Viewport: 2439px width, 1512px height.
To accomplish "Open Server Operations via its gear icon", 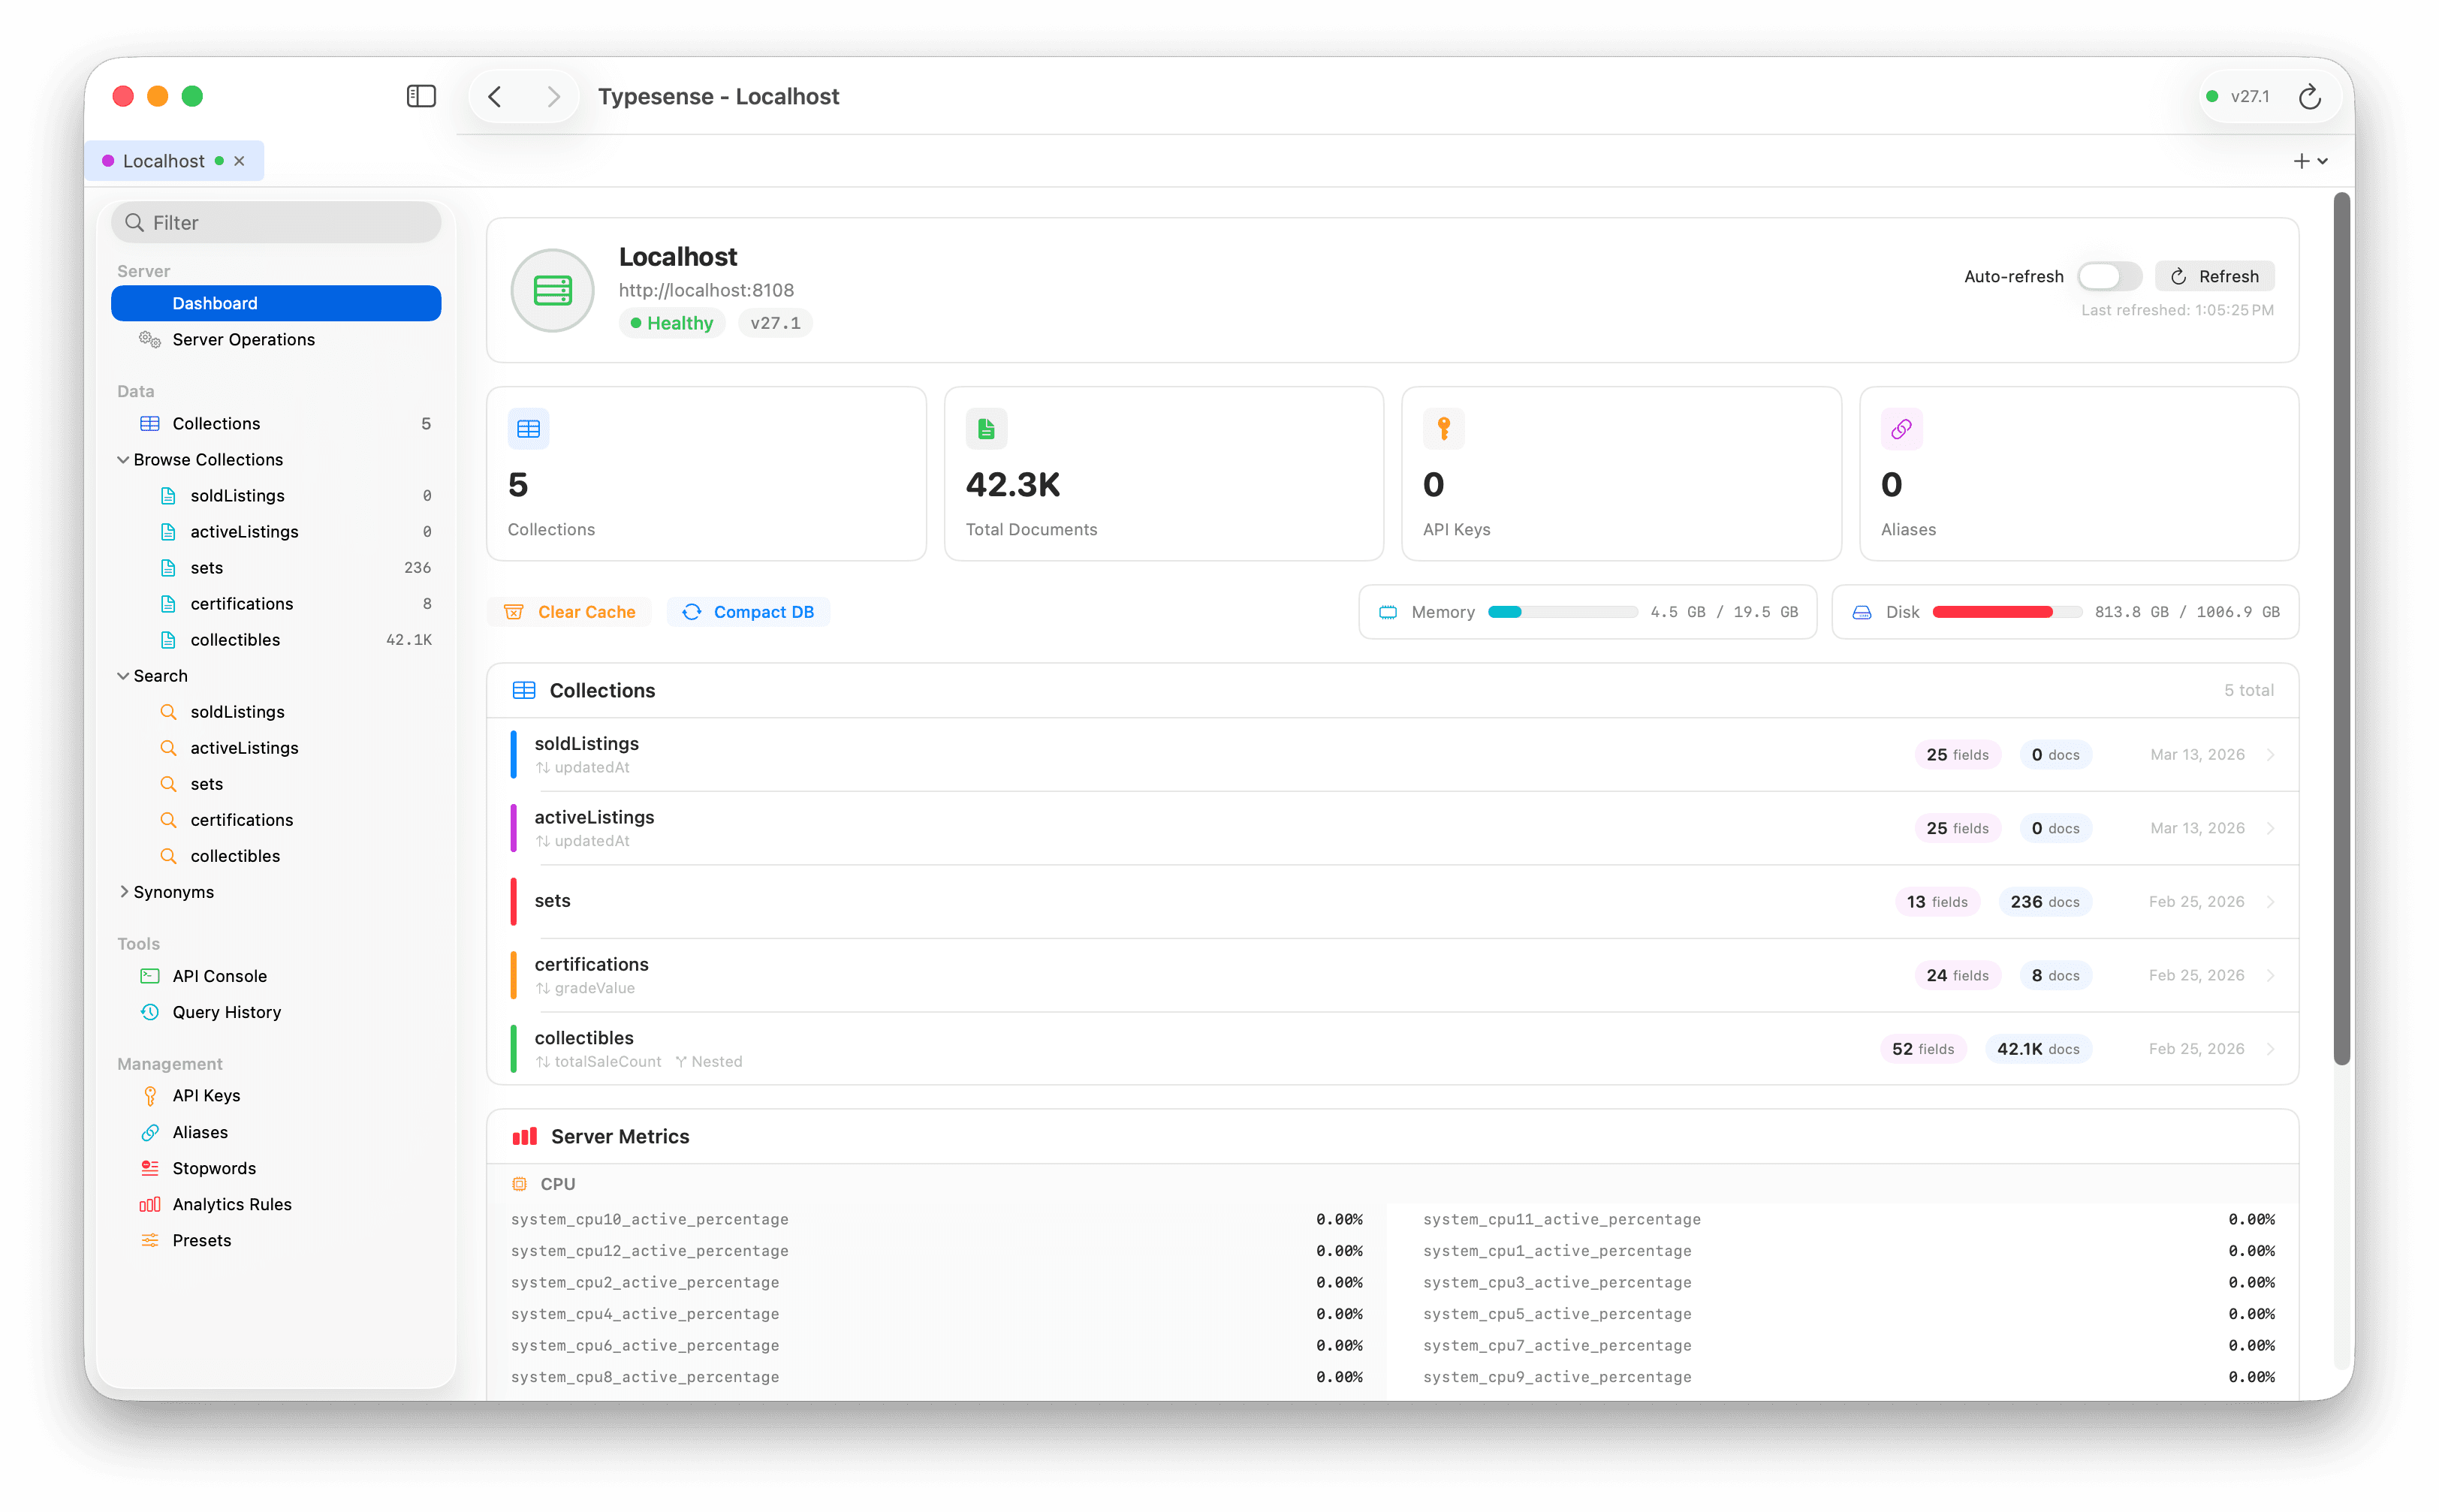I will pyautogui.click(x=149, y=340).
